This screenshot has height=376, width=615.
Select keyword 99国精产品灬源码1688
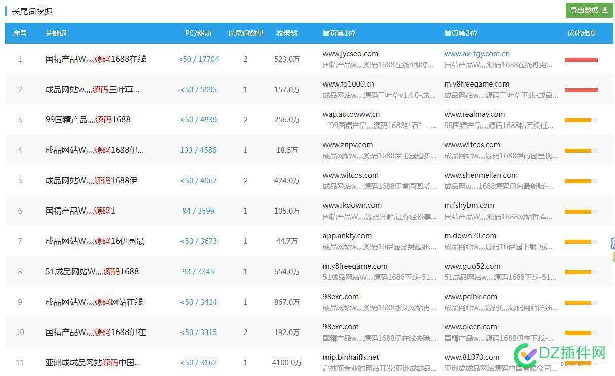point(88,120)
